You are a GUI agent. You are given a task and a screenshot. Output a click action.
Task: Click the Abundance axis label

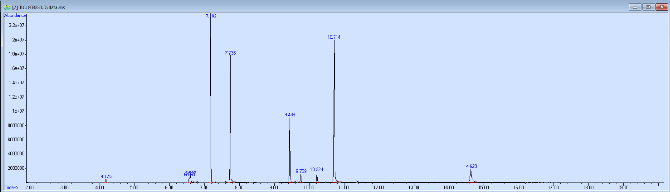click(x=15, y=15)
